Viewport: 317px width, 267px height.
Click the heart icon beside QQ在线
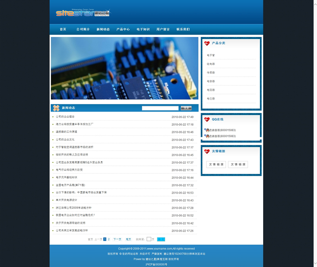pos(207,119)
